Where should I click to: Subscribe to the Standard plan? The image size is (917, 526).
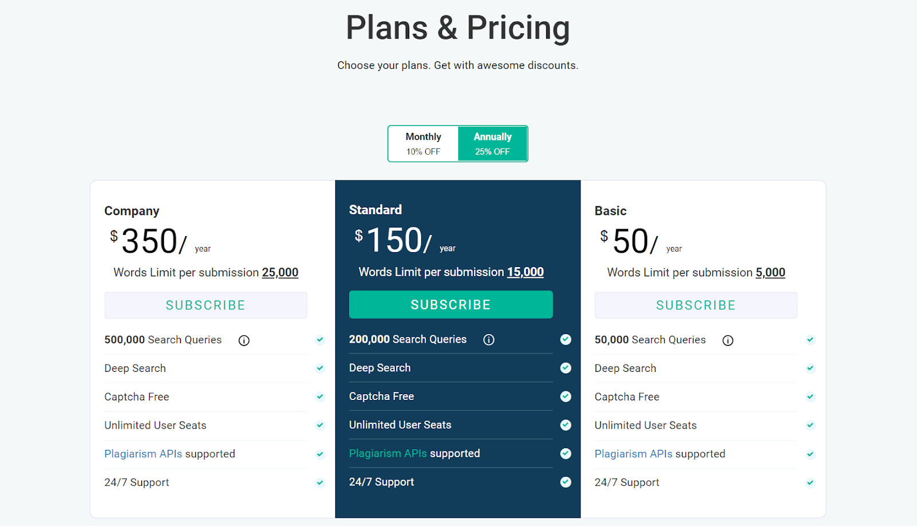[x=451, y=304]
